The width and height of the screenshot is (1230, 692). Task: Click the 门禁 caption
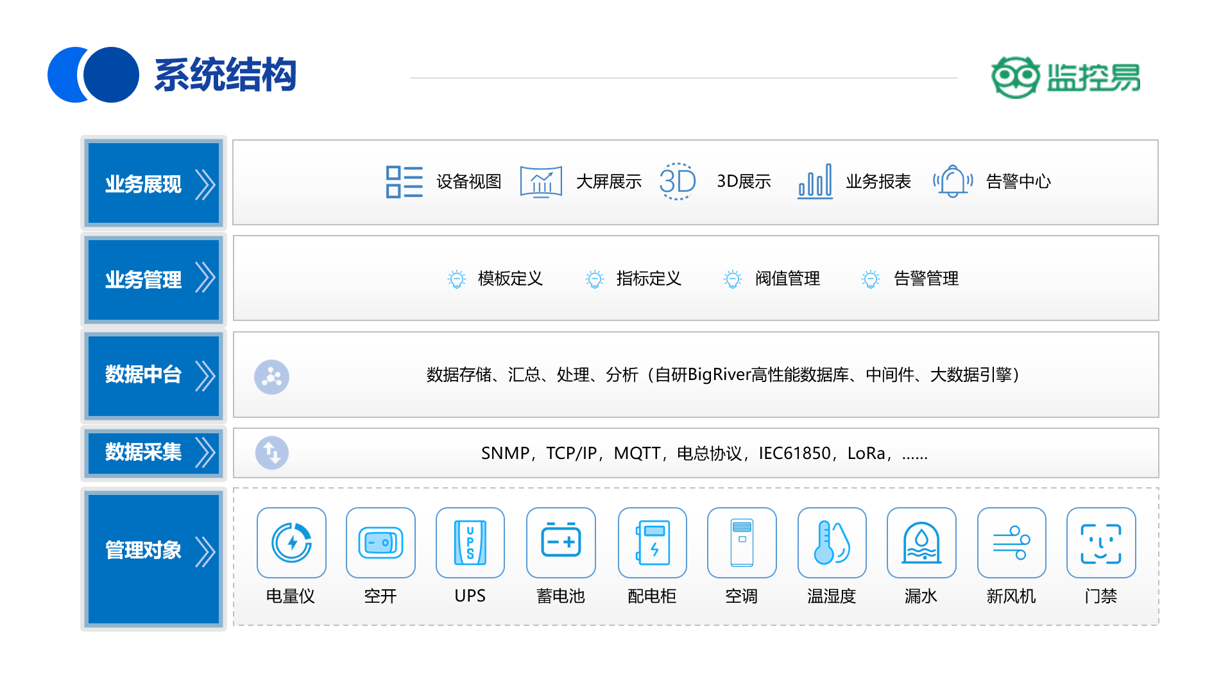tap(1101, 596)
